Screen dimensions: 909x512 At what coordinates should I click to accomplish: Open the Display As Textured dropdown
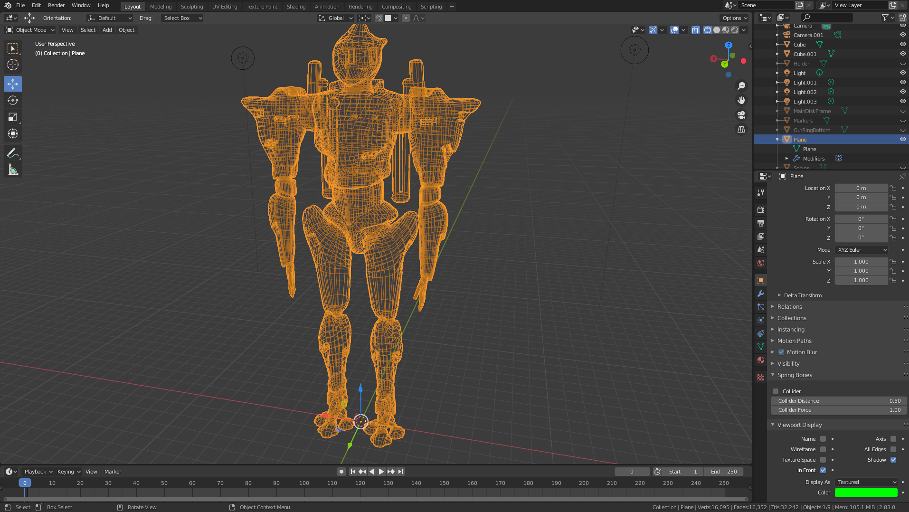pyautogui.click(x=866, y=482)
